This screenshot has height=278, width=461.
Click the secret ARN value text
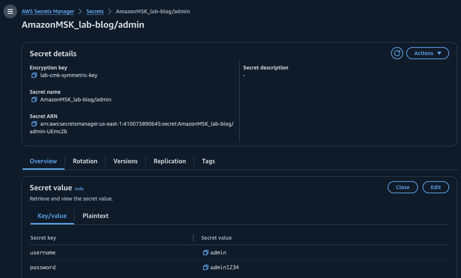point(132,128)
